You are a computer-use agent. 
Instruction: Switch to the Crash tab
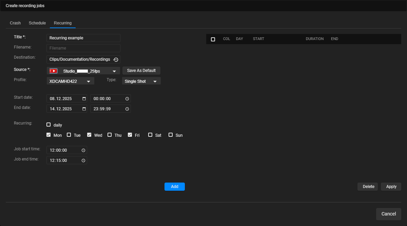point(15,23)
